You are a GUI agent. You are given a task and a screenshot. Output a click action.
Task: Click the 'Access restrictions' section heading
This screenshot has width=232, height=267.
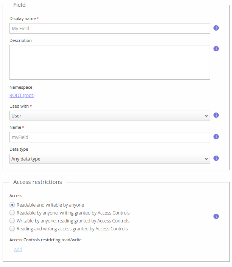pos(37,182)
